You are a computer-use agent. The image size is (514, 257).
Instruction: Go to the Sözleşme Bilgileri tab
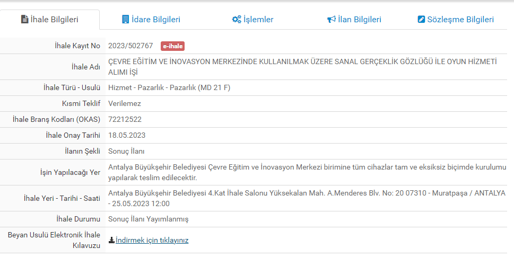(460, 20)
